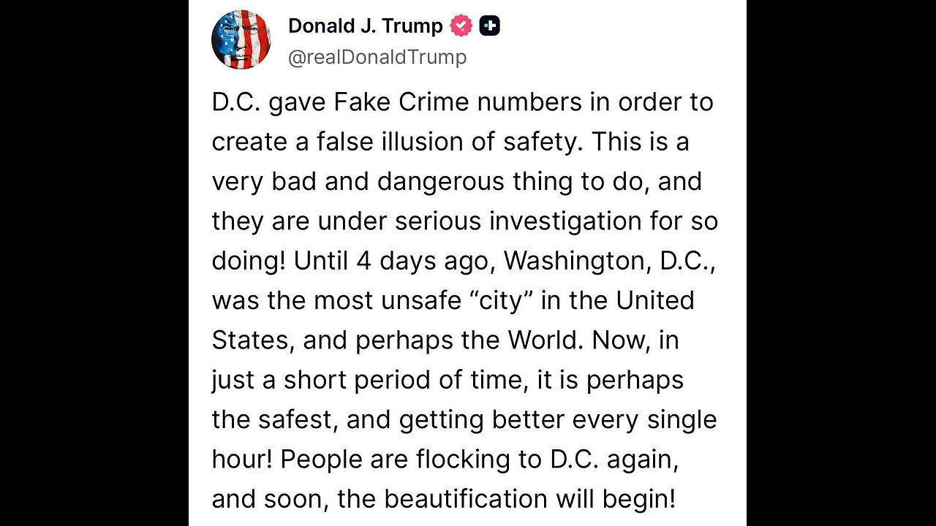Click the words "the safest"

point(274,419)
